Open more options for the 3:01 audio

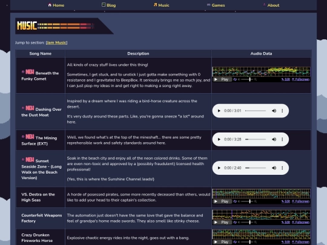pos(282,111)
